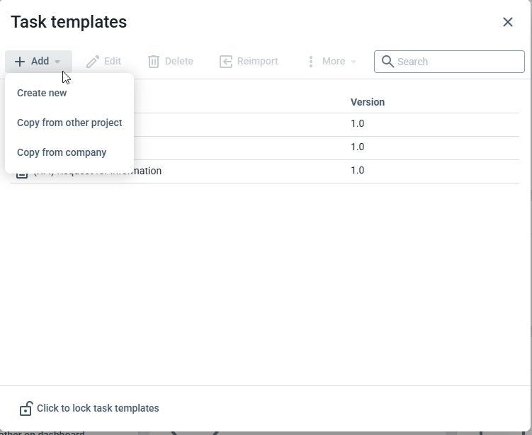Click the pencil Edit icon

click(93, 62)
